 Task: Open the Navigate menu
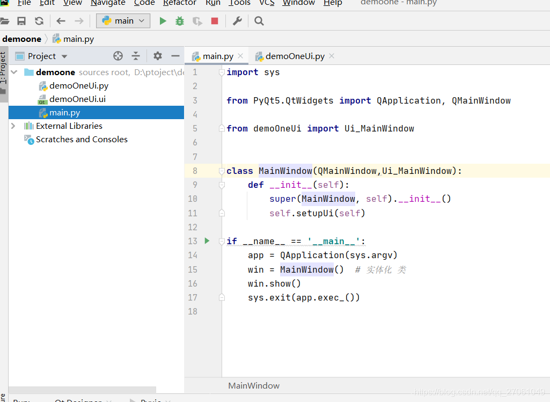[x=108, y=3]
